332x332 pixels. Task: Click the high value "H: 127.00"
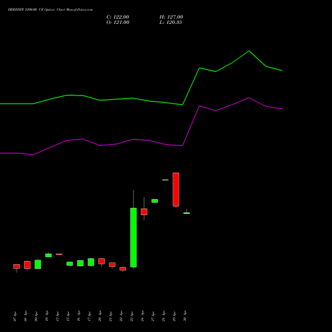pyautogui.click(x=171, y=17)
